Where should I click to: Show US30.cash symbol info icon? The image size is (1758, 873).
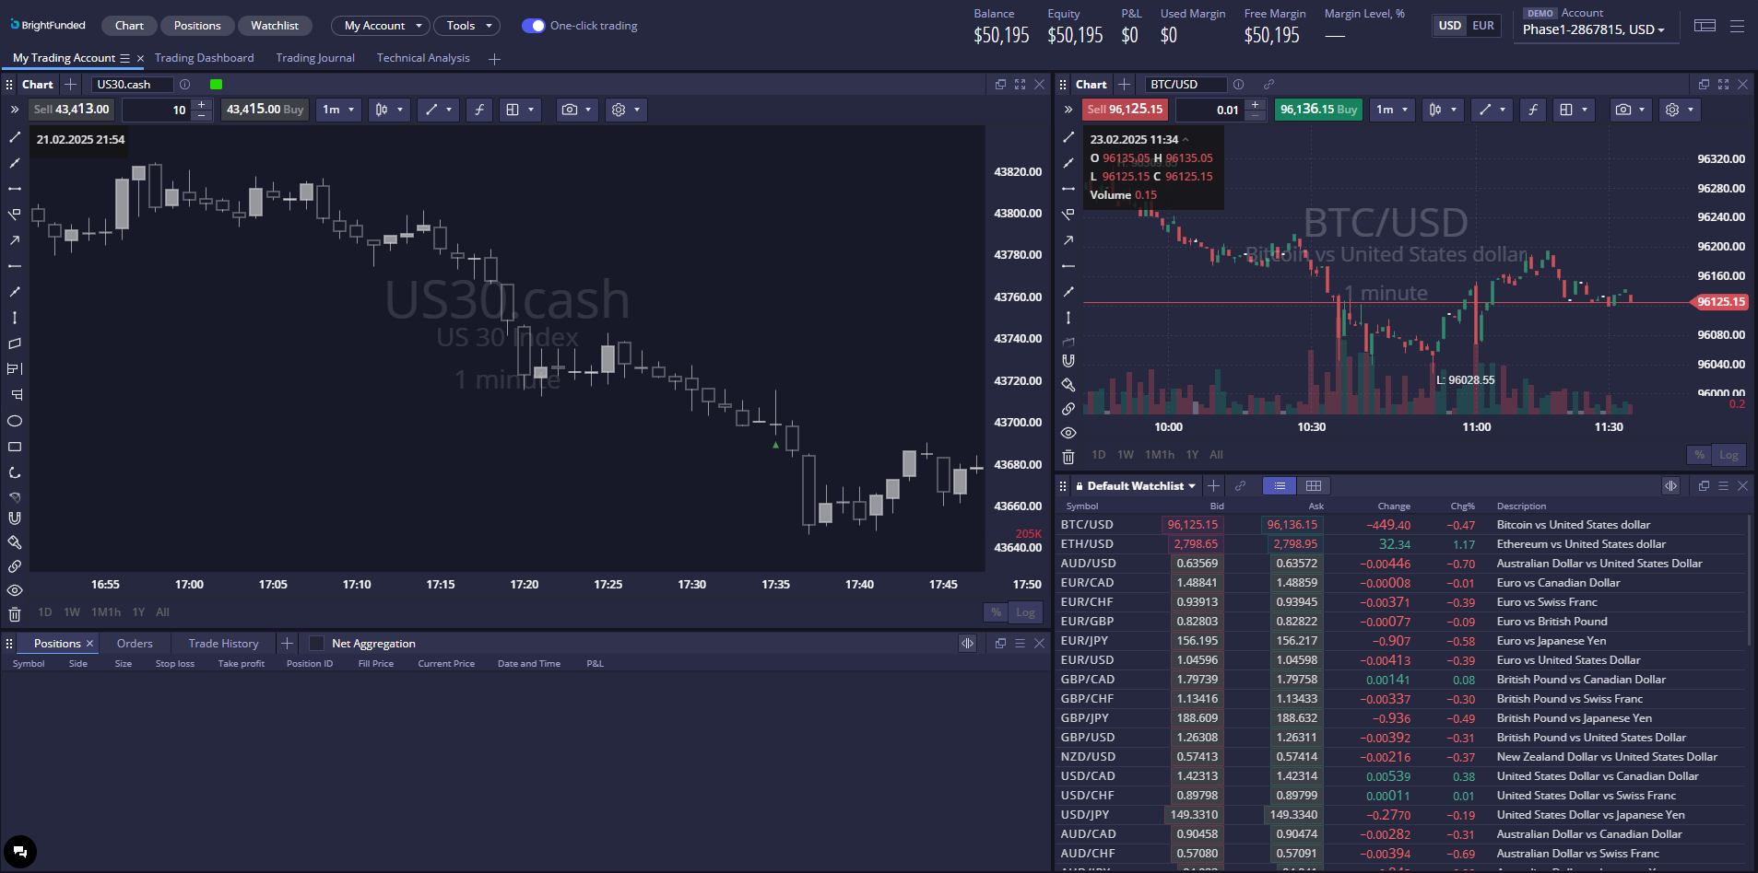click(x=184, y=84)
